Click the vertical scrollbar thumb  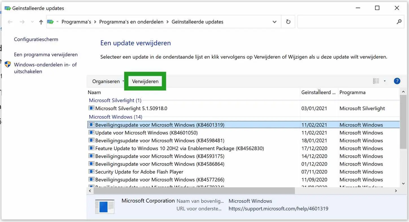(403, 122)
